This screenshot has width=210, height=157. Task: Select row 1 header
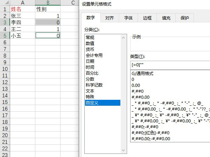click(5, 9)
